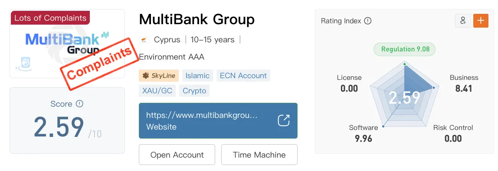This screenshot has height=171, width=498.
Task: Click the orange plus button
Action: (481, 21)
